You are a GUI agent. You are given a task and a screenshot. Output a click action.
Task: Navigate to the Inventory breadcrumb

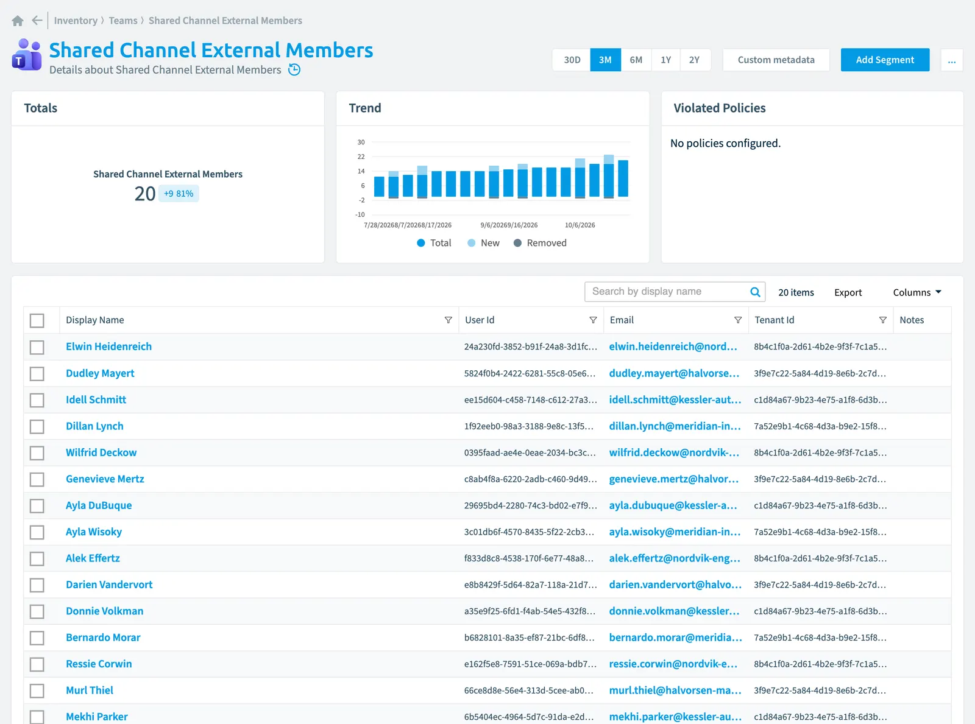click(76, 21)
